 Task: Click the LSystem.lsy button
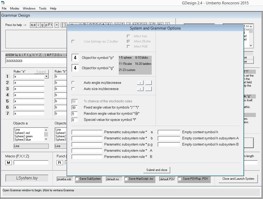pos(27,178)
